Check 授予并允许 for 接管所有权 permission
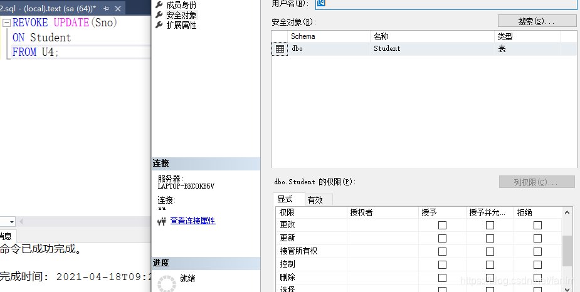The image size is (580, 292). (490, 251)
